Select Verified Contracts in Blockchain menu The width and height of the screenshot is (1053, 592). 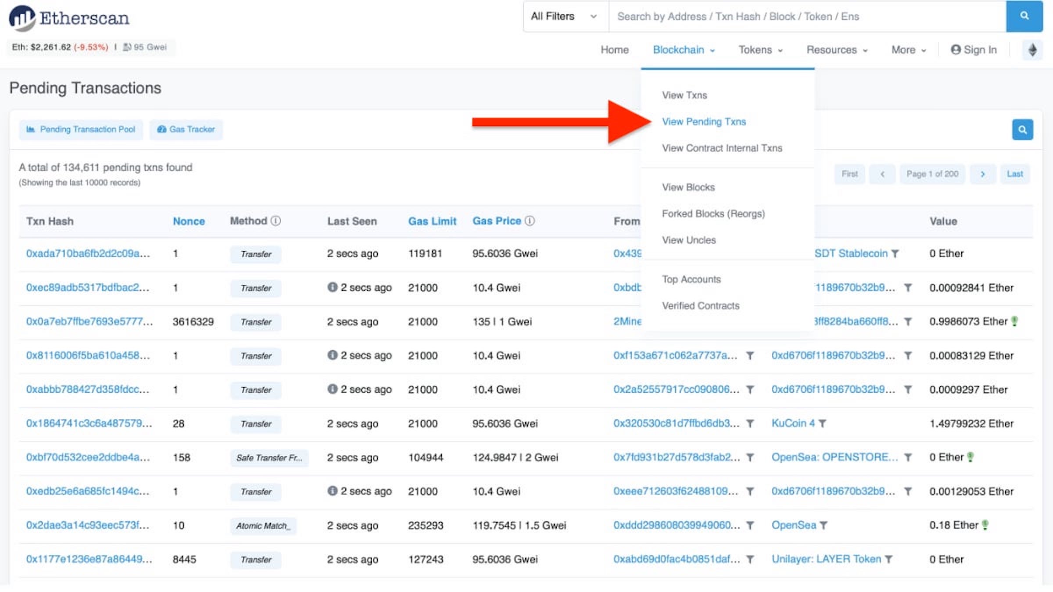click(x=700, y=306)
